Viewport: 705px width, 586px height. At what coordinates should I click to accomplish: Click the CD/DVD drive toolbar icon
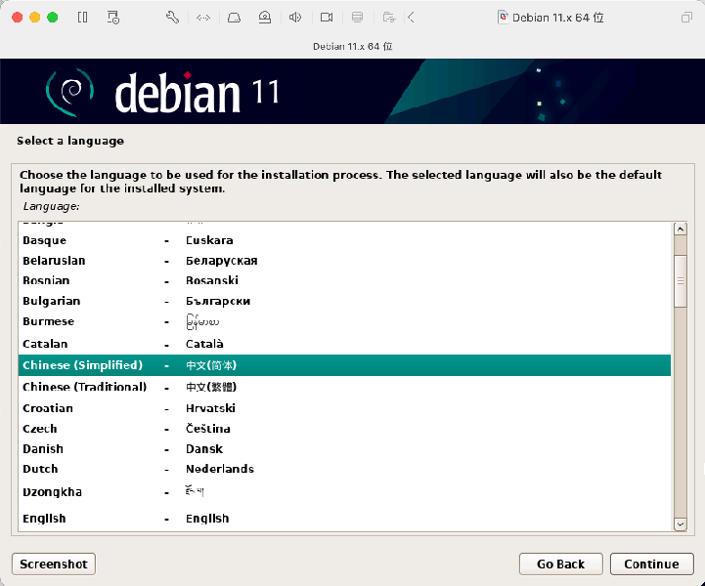(265, 18)
